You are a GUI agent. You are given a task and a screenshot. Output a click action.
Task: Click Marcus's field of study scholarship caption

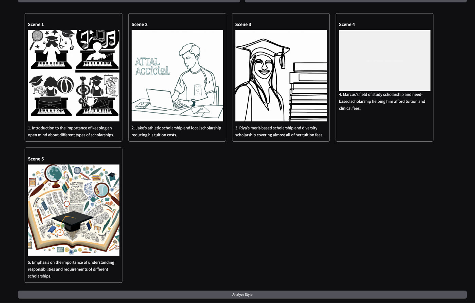[x=382, y=101]
